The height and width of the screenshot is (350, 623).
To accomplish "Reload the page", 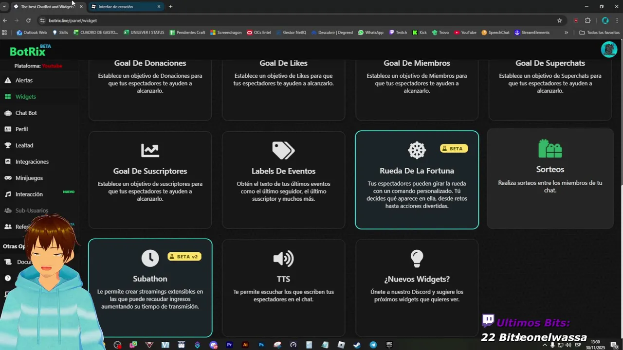I will pos(28,20).
